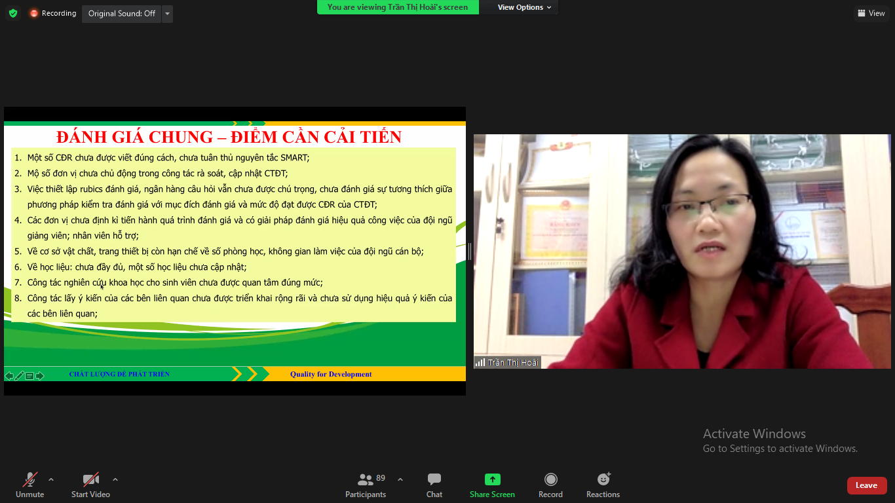Click the green encryption shield icon
The width and height of the screenshot is (895, 503).
tap(13, 13)
